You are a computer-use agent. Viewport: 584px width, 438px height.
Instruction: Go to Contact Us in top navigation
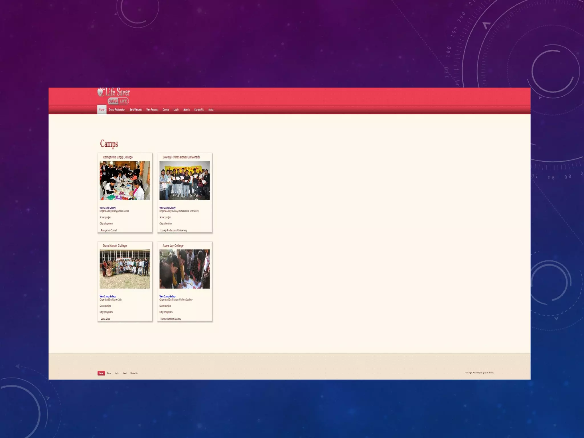click(x=199, y=110)
